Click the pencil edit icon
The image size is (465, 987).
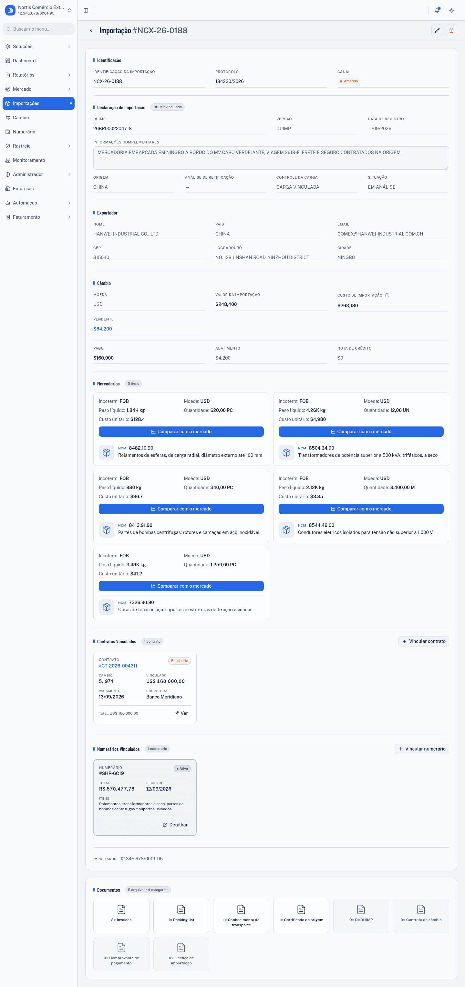pyautogui.click(x=437, y=30)
